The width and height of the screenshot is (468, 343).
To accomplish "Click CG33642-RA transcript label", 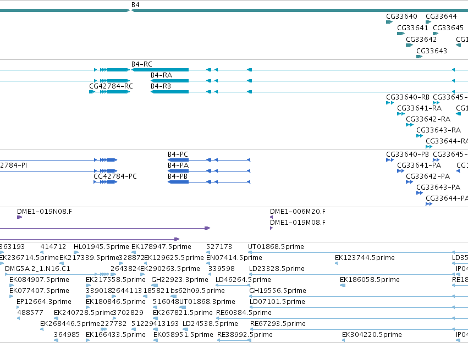I will click(x=428, y=119).
